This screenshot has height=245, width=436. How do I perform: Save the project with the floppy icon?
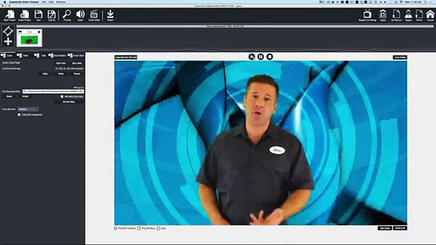pyautogui.click(x=38, y=15)
